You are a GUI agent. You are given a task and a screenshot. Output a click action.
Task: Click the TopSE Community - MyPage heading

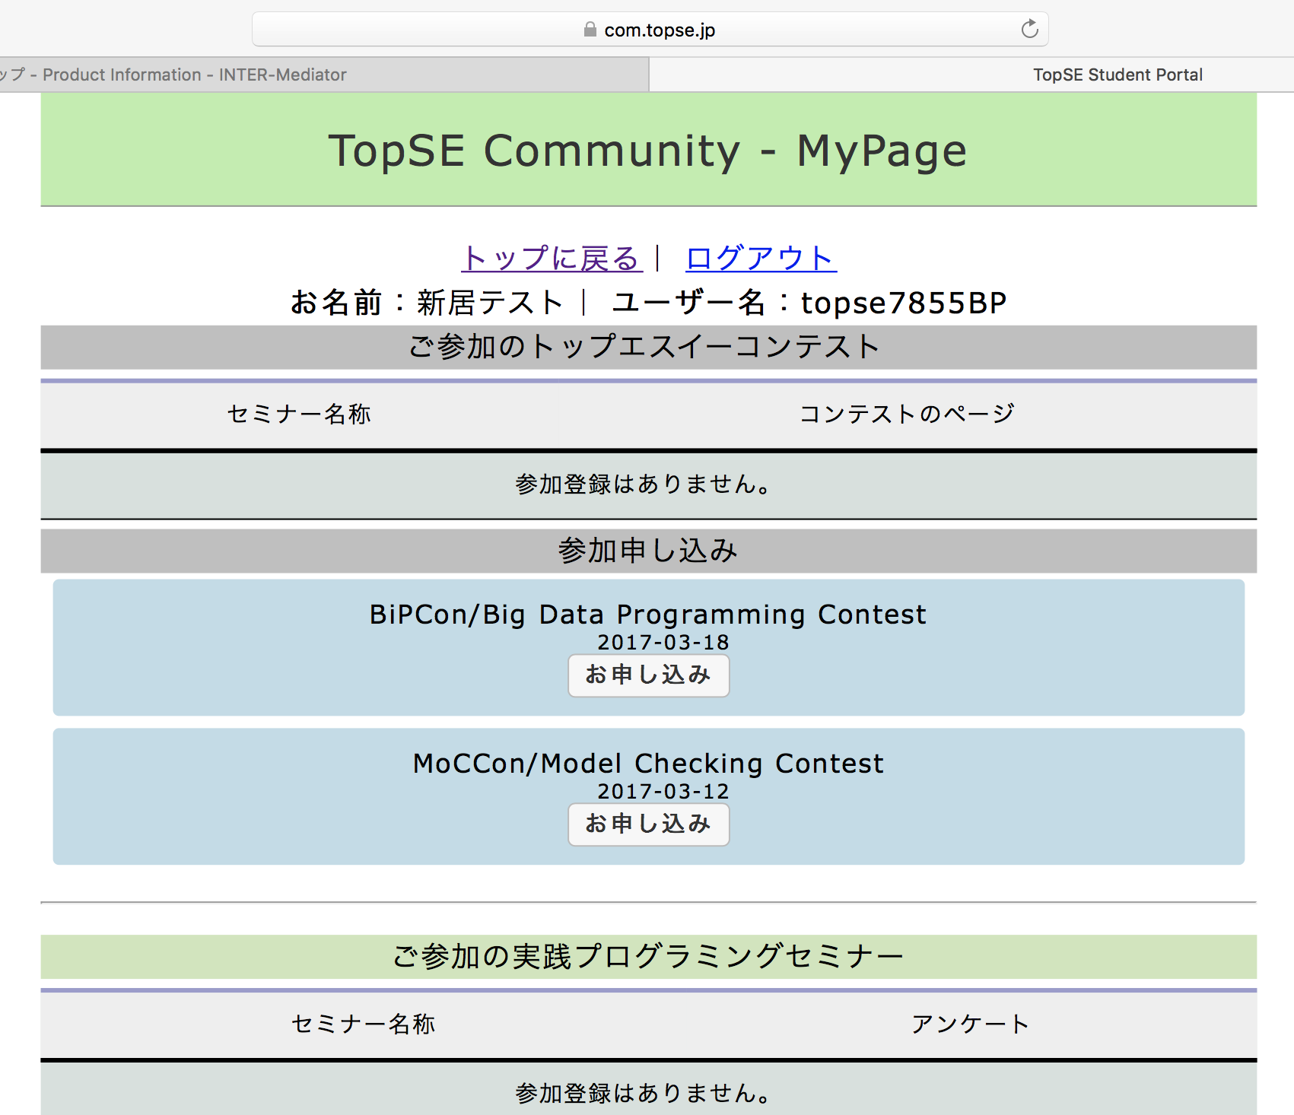click(x=647, y=151)
